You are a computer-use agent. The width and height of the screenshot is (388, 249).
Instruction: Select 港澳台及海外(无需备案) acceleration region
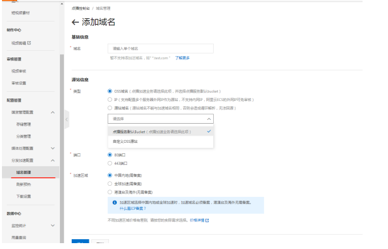pyautogui.click(x=110, y=192)
